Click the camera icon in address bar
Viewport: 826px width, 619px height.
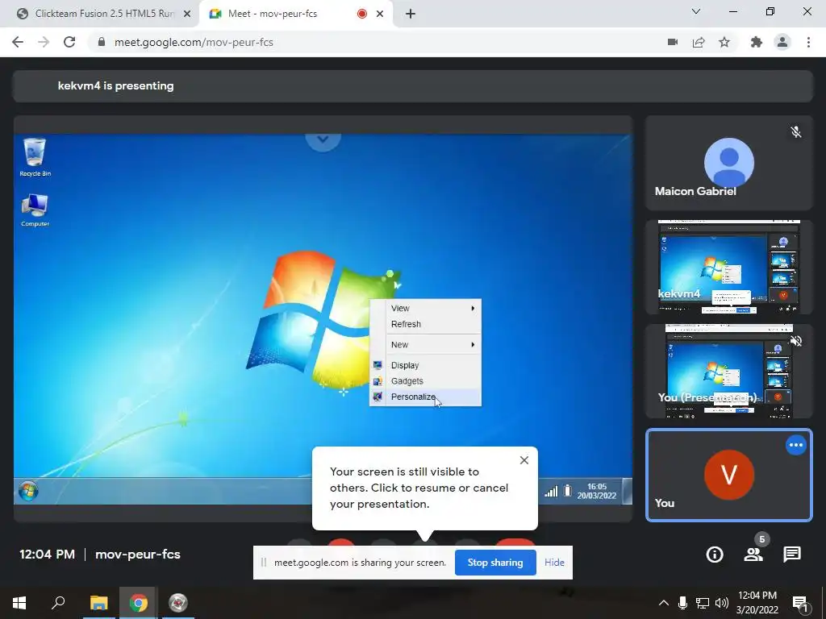click(673, 42)
